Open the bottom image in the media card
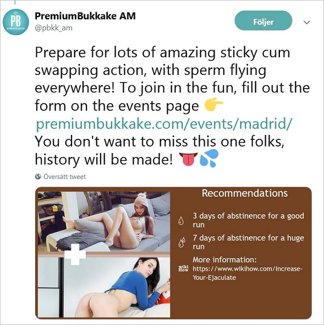 (x=104, y=287)
